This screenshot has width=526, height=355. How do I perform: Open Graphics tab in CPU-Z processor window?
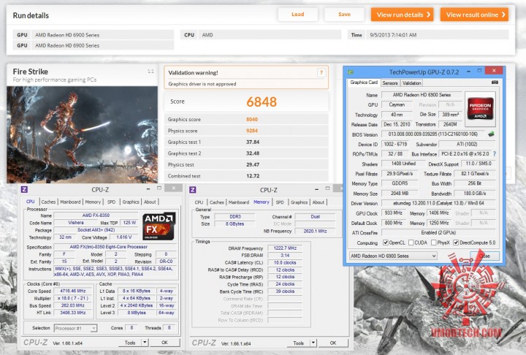pyautogui.click(x=131, y=202)
